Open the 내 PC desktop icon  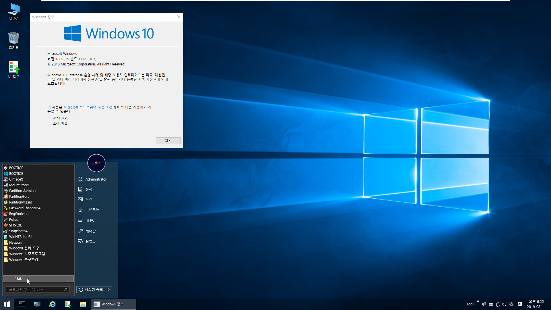click(x=14, y=12)
